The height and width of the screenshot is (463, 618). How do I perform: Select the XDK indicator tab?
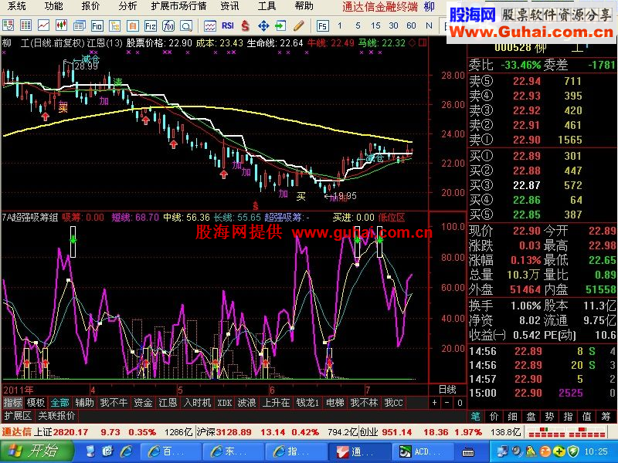225,402
